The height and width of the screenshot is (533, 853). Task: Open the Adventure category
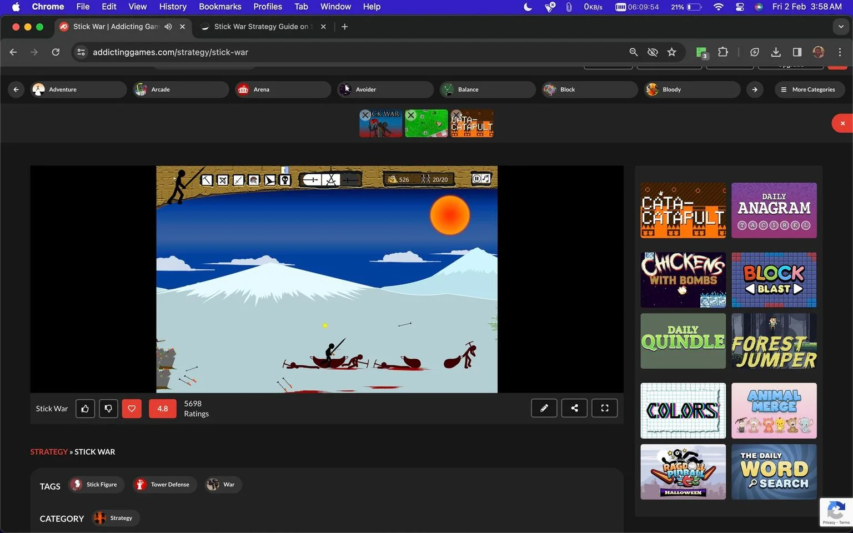pos(78,89)
